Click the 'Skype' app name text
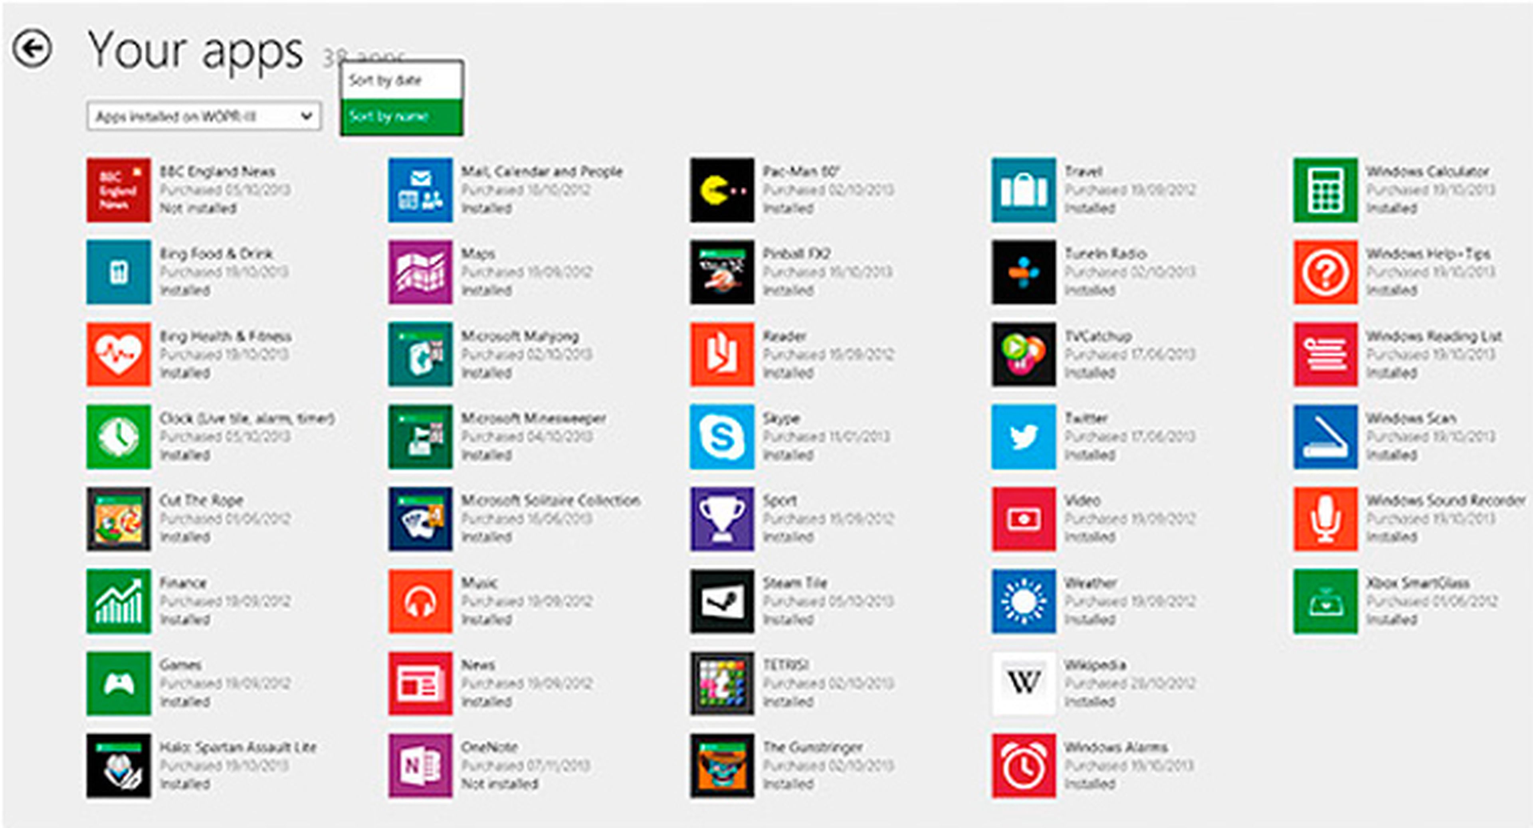Screen dimensions: 1533x828 (781, 419)
